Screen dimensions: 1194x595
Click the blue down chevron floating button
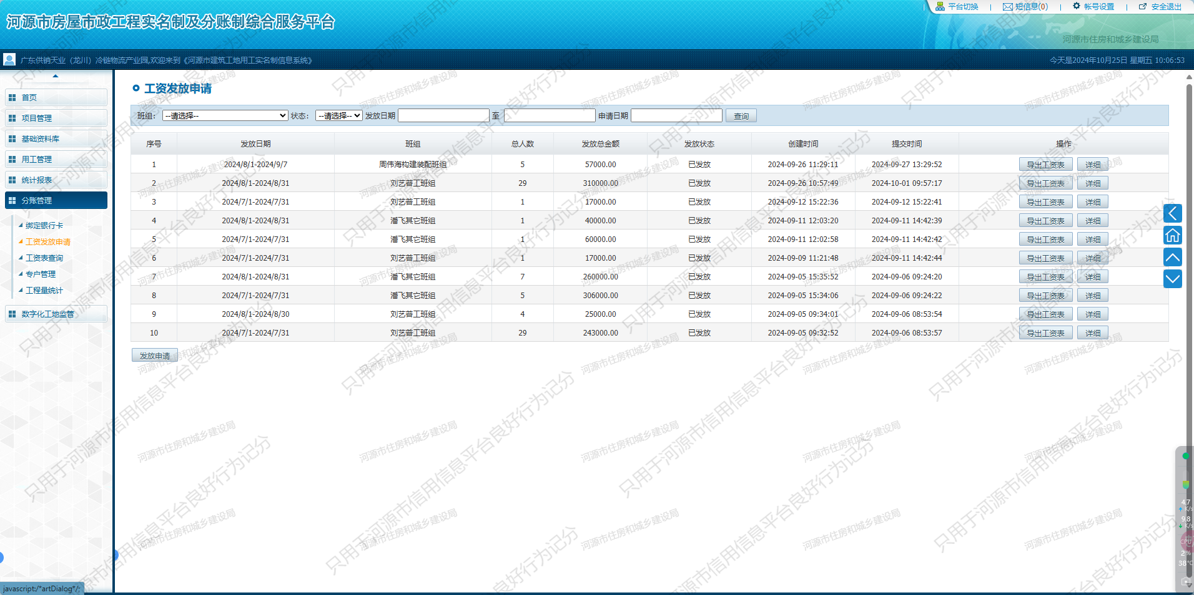[x=1173, y=279]
